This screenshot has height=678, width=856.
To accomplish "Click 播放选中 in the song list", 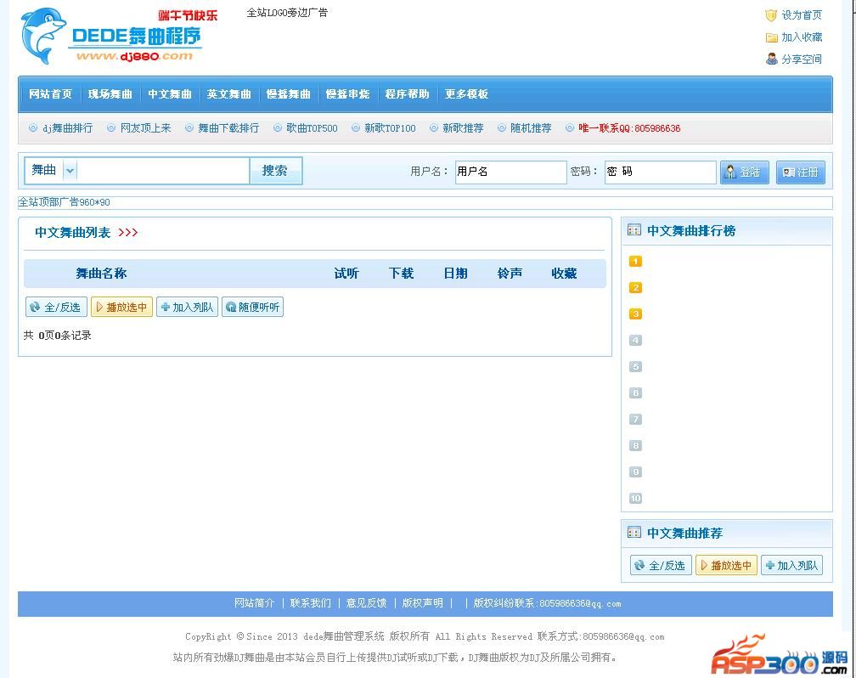I will pyautogui.click(x=121, y=307).
